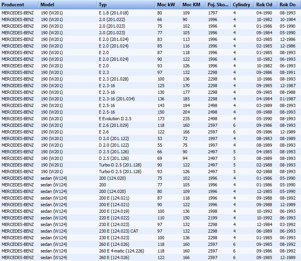Sort by the Poj. Sko... column header

click(218, 5)
